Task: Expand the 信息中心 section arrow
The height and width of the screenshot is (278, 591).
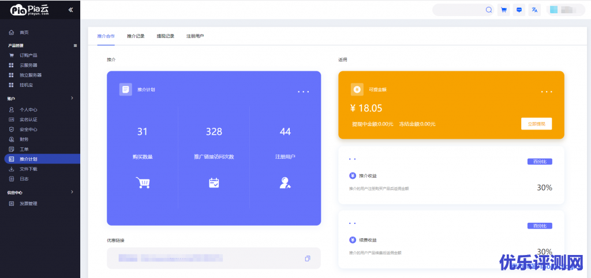Action: pyautogui.click(x=72, y=192)
